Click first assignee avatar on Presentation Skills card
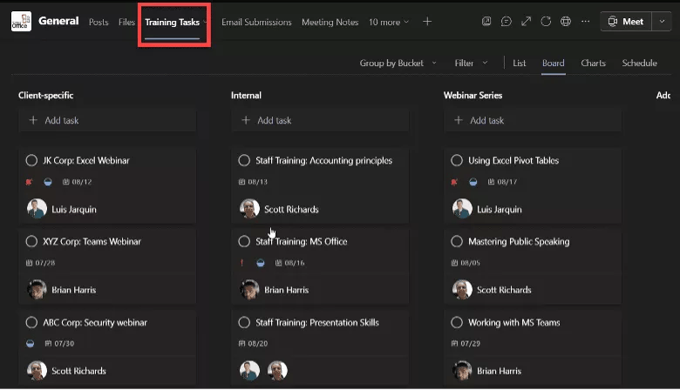 pyautogui.click(x=249, y=371)
